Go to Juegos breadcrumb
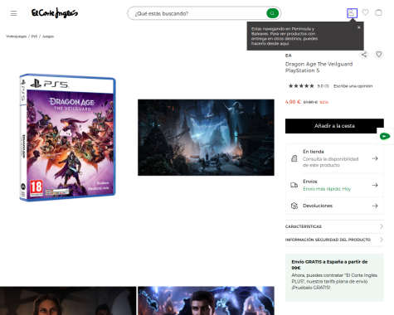The height and width of the screenshot is (315, 394). (x=48, y=36)
